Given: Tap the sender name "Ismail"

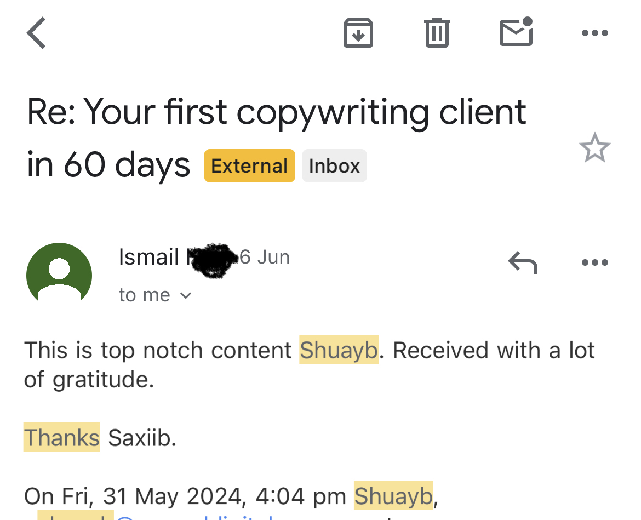Looking at the screenshot, I should click(148, 257).
